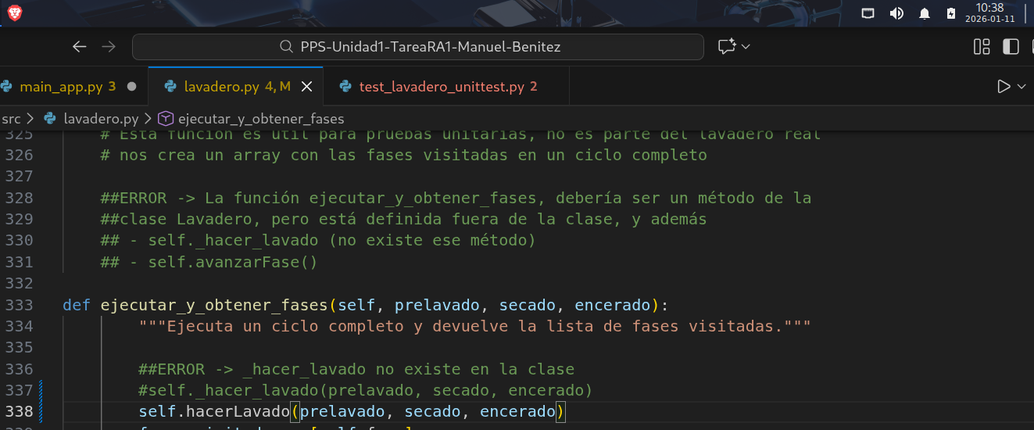The image size is (1034, 430).
Task: Close the lavadero.py tab
Action: pos(307,87)
